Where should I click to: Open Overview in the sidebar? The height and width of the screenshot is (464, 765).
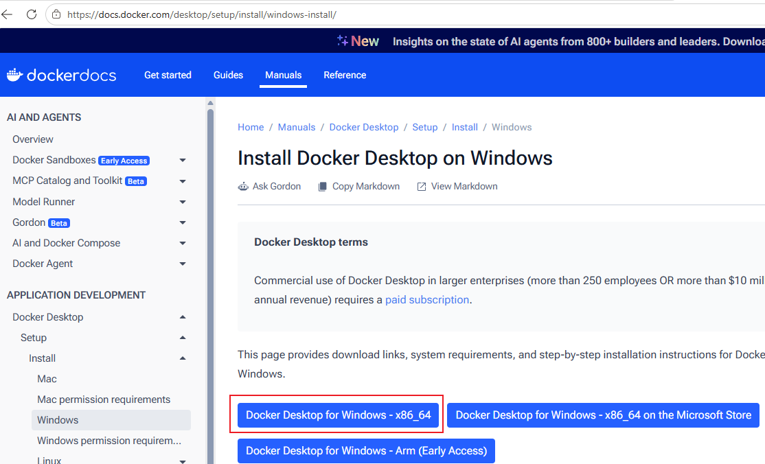click(x=33, y=139)
